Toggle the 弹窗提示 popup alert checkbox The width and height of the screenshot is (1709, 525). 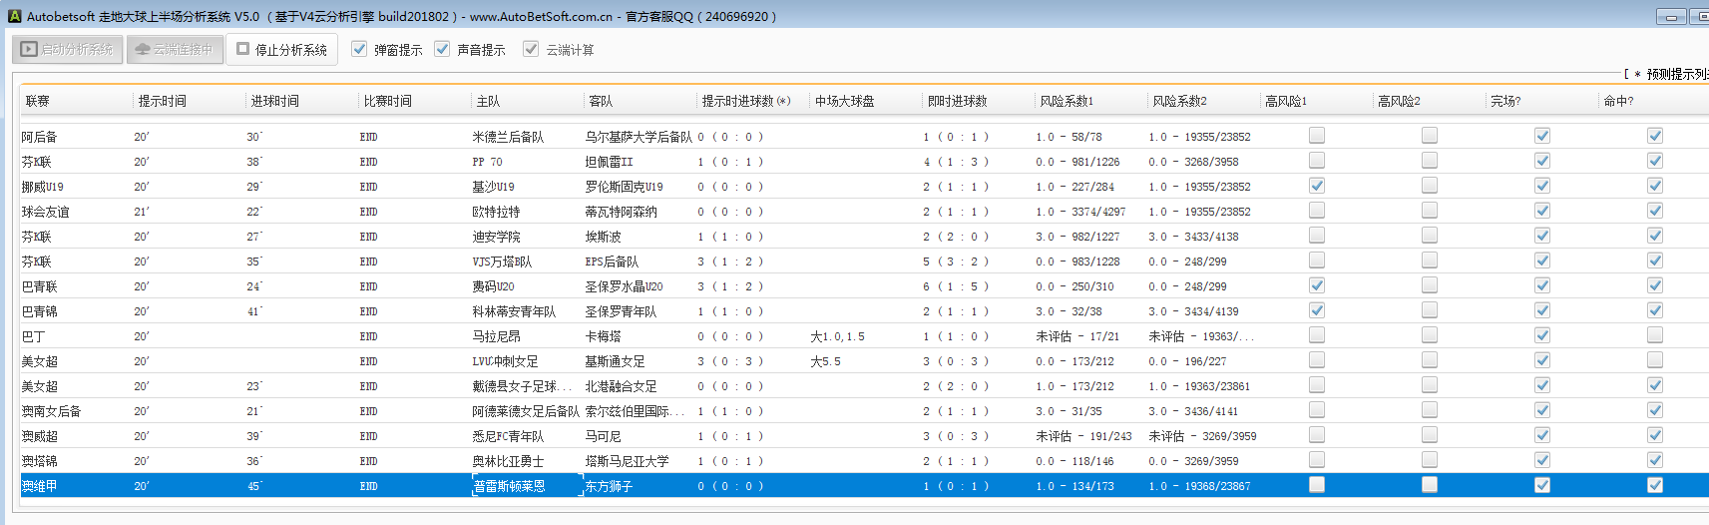coord(359,49)
